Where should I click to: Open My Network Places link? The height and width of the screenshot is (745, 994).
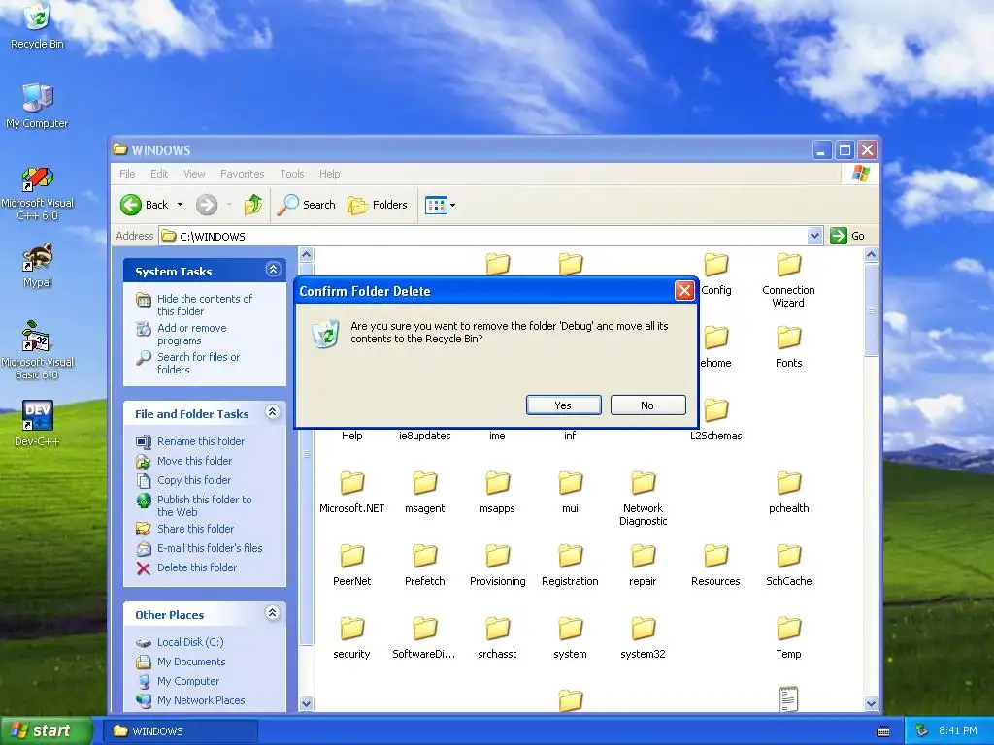coord(200,700)
